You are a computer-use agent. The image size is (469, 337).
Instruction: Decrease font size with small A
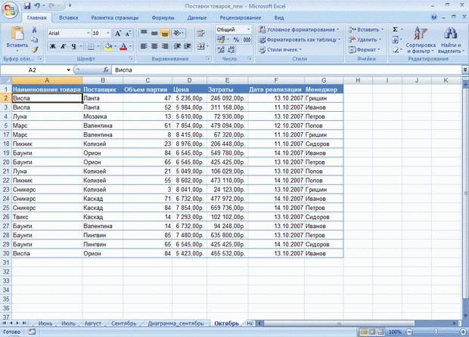click(128, 33)
